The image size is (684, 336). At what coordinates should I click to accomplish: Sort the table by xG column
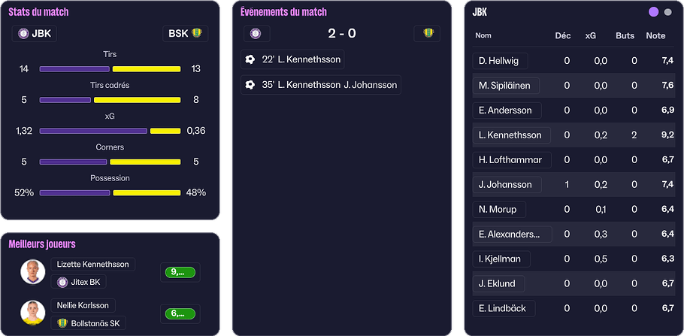pyautogui.click(x=591, y=35)
